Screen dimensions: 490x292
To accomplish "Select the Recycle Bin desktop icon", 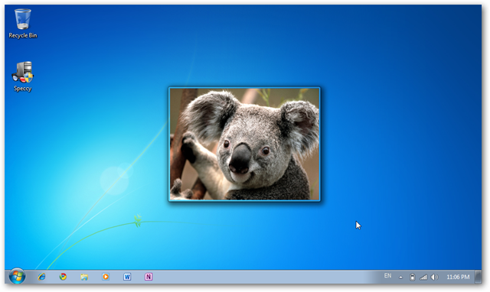I will click(22, 24).
